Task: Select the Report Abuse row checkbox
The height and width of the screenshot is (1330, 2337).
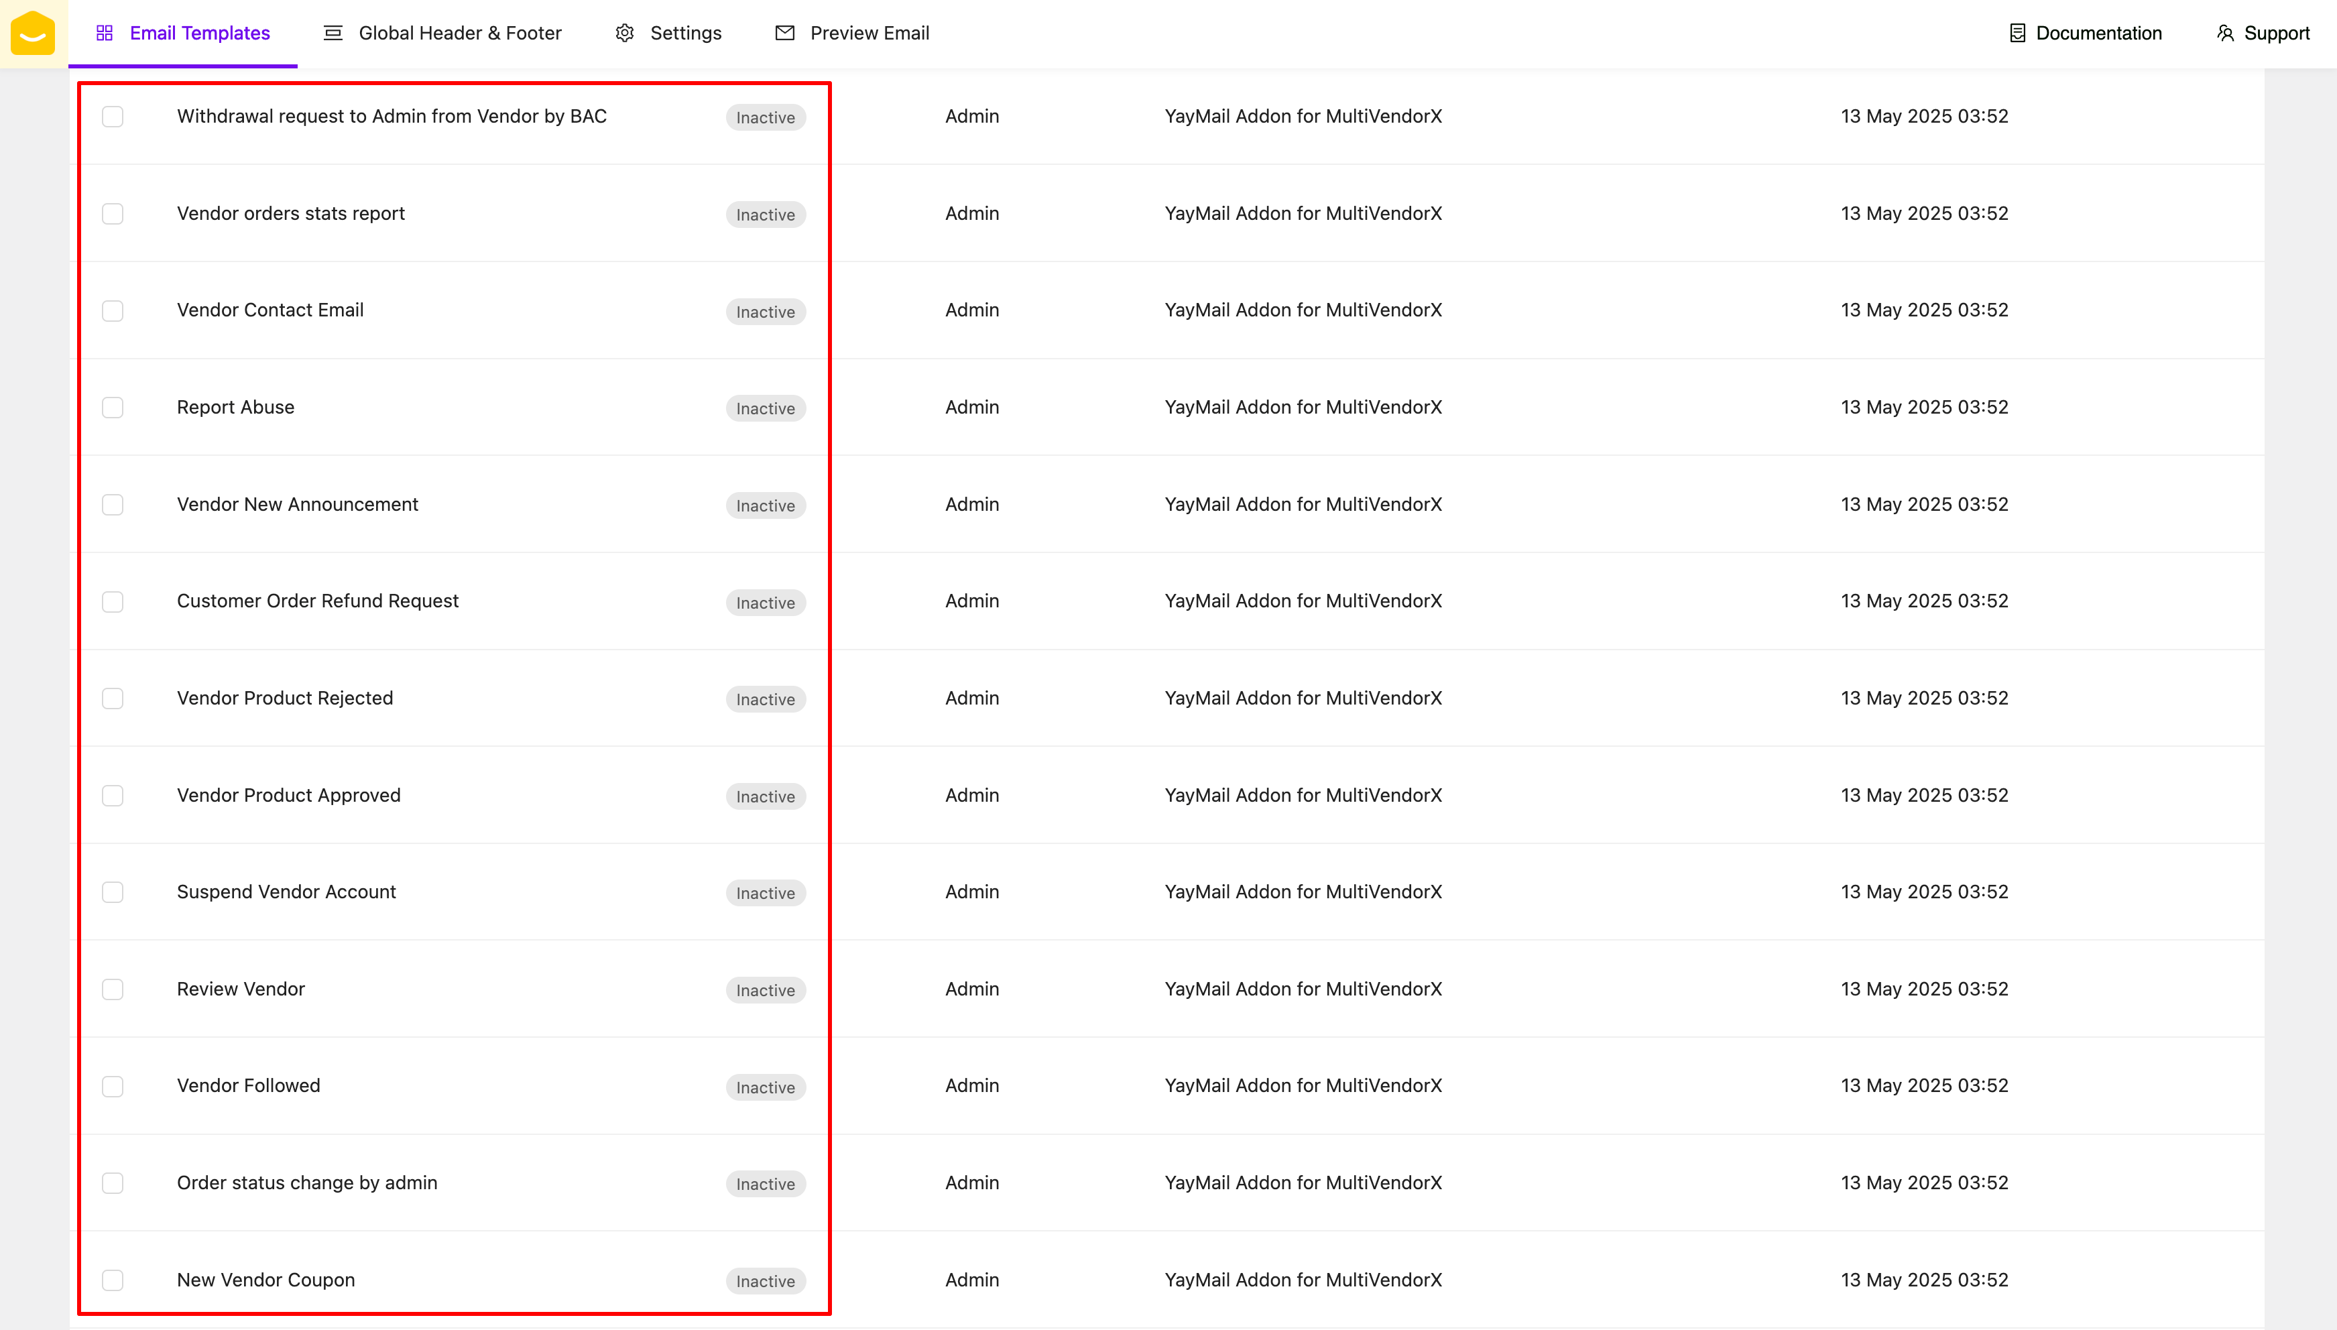Action: click(113, 408)
